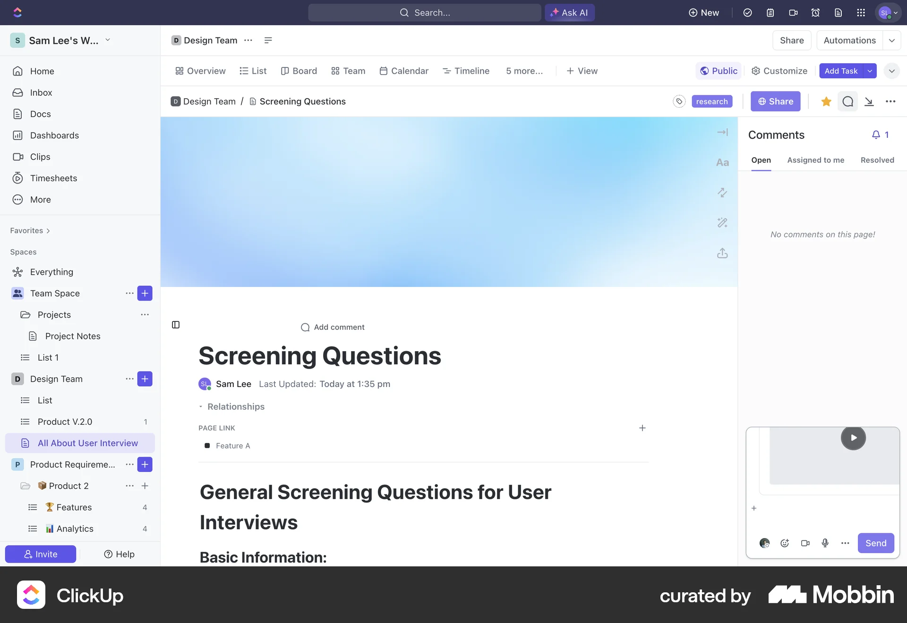
Task: Expand the Add Task options dropdown
Action: pyautogui.click(x=870, y=71)
